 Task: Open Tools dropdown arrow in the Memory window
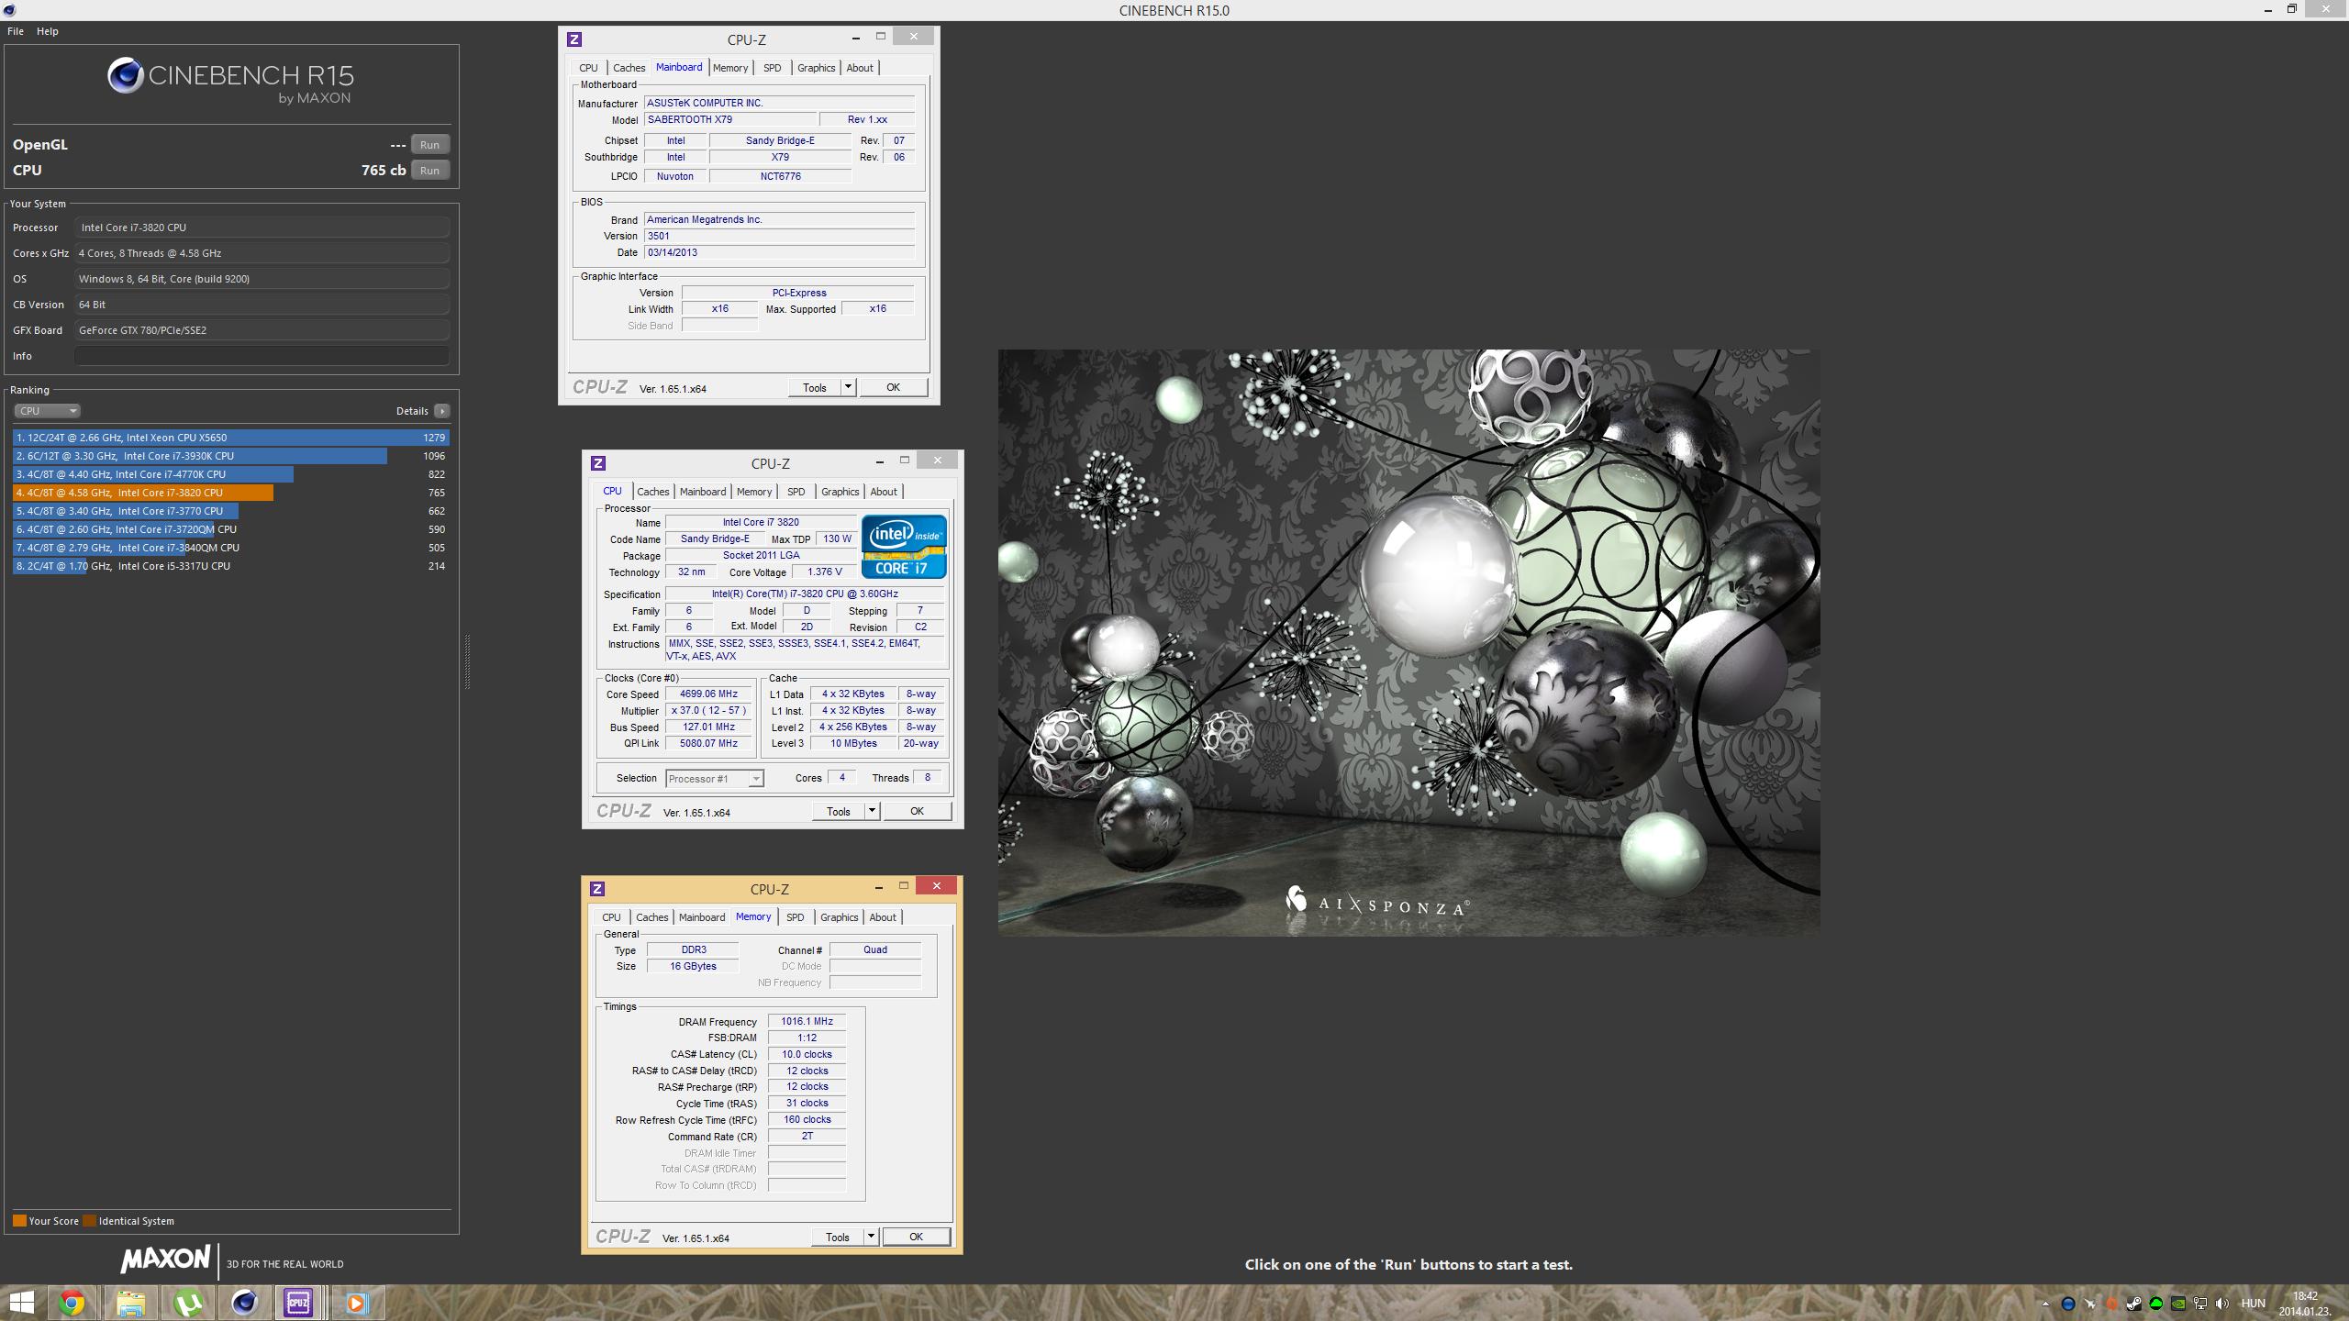click(x=871, y=1237)
